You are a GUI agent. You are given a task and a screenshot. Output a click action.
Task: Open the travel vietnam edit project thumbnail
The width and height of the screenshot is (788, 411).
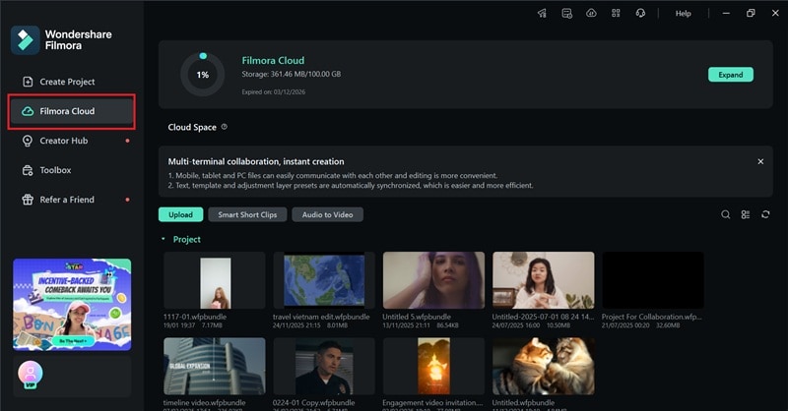point(324,280)
